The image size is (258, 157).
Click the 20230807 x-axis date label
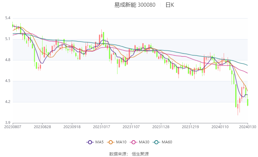tap(13, 127)
